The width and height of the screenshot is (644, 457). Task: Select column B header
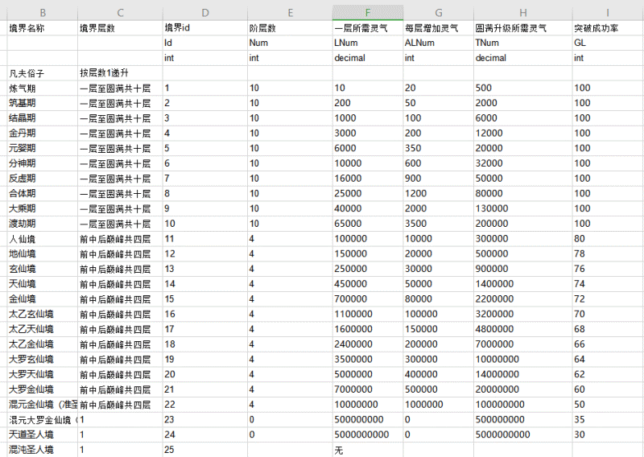(43, 13)
